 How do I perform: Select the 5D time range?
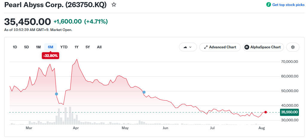click(x=27, y=47)
